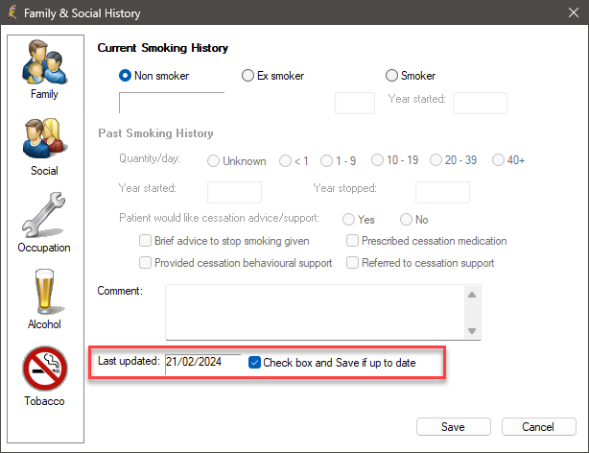Viewport: 589px width, 453px height.
Task: Select the 10 - 19 quantity per day
Action: [x=378, y=159]
